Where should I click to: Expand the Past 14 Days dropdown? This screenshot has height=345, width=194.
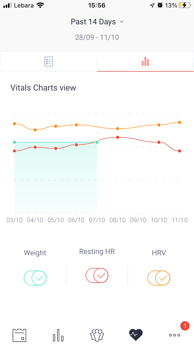(97, 22)
